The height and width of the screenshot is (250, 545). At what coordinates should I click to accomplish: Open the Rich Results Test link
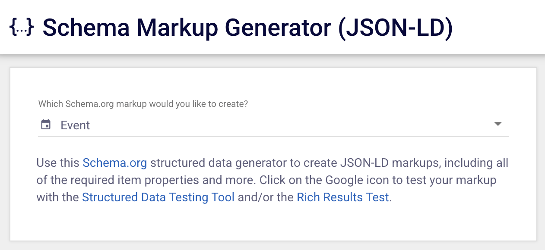point(342,197)
